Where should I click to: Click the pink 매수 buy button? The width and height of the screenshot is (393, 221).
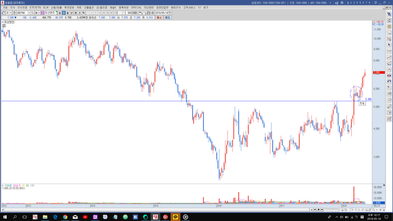[159, 18]
